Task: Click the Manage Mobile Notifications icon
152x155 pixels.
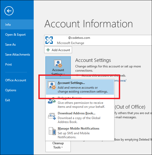Action: click(x=52, y=131)
